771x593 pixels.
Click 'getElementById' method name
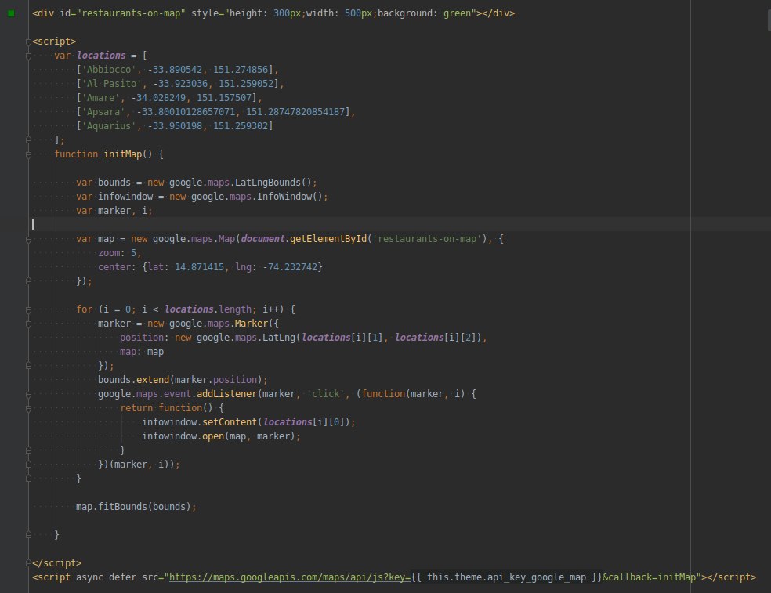point(328,239)
